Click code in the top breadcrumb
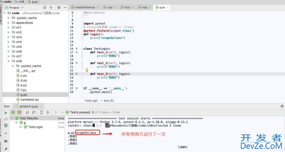 tap(7, 2)
